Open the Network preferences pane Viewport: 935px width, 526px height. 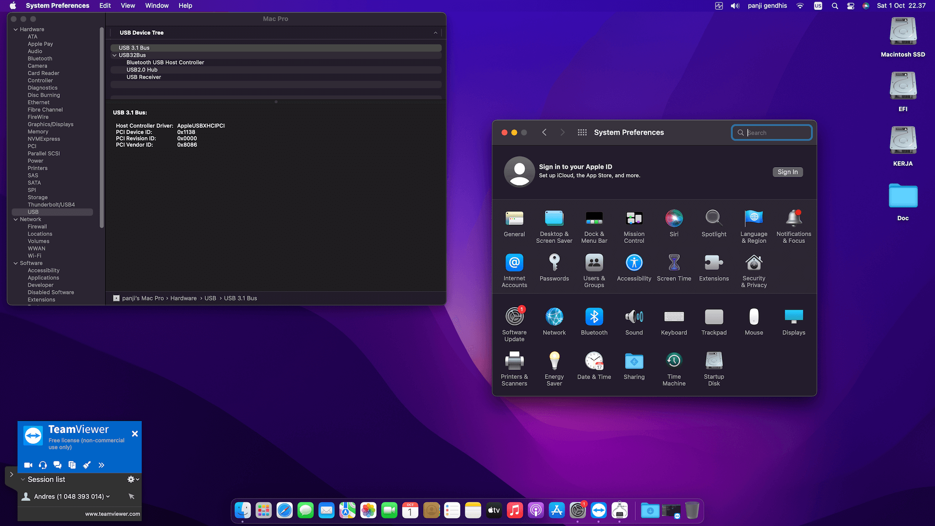(554, 322)
